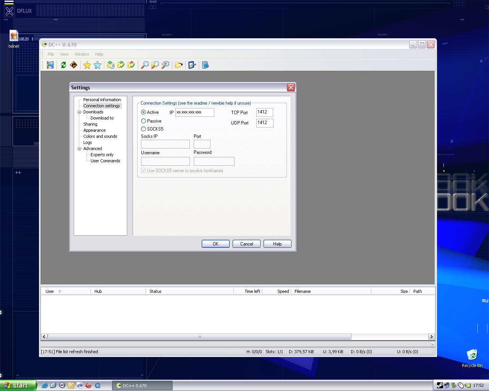Select Sharing in settings tree
This screenshot has width=489, height=391.
click(x=90, y=124)
